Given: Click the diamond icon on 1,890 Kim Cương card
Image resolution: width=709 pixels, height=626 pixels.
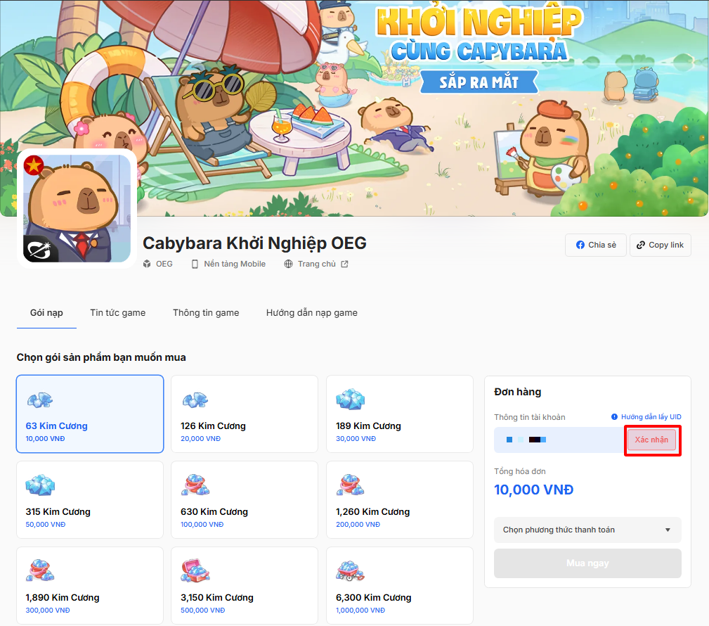Looking at the screenshot, I should coord(40,570).
